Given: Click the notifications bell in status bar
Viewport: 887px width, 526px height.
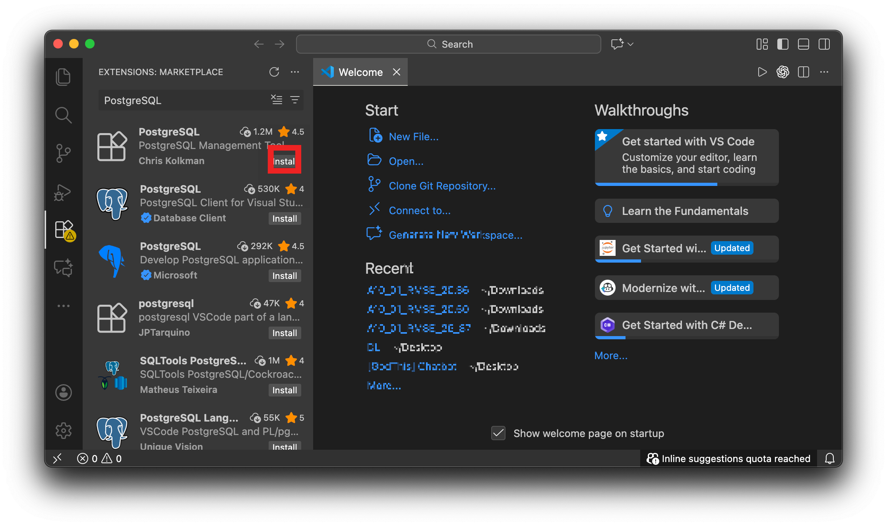Looking at the screenshot, I should point(829,459).
